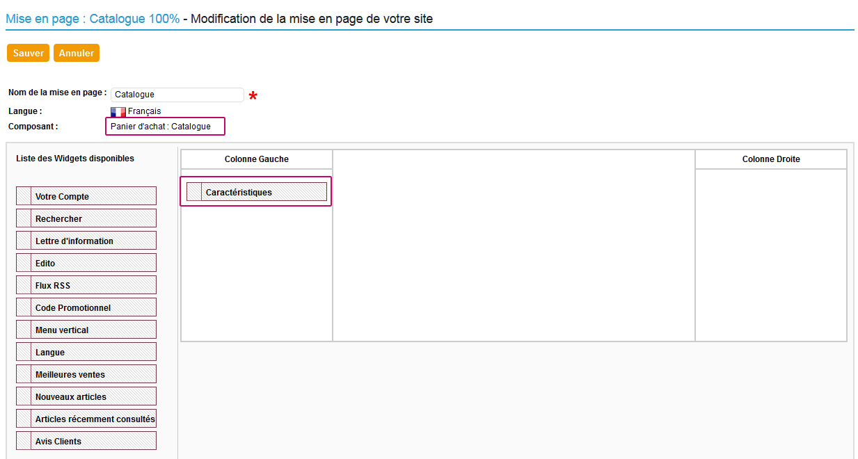858x459 pixels.
Task: Click the Lettre d'information widget handle
Action: 24,241
